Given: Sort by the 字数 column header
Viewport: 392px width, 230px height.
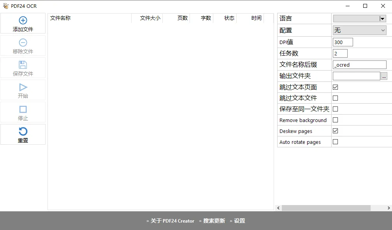Looking at the screenshot, I should (x=202, y=18).
